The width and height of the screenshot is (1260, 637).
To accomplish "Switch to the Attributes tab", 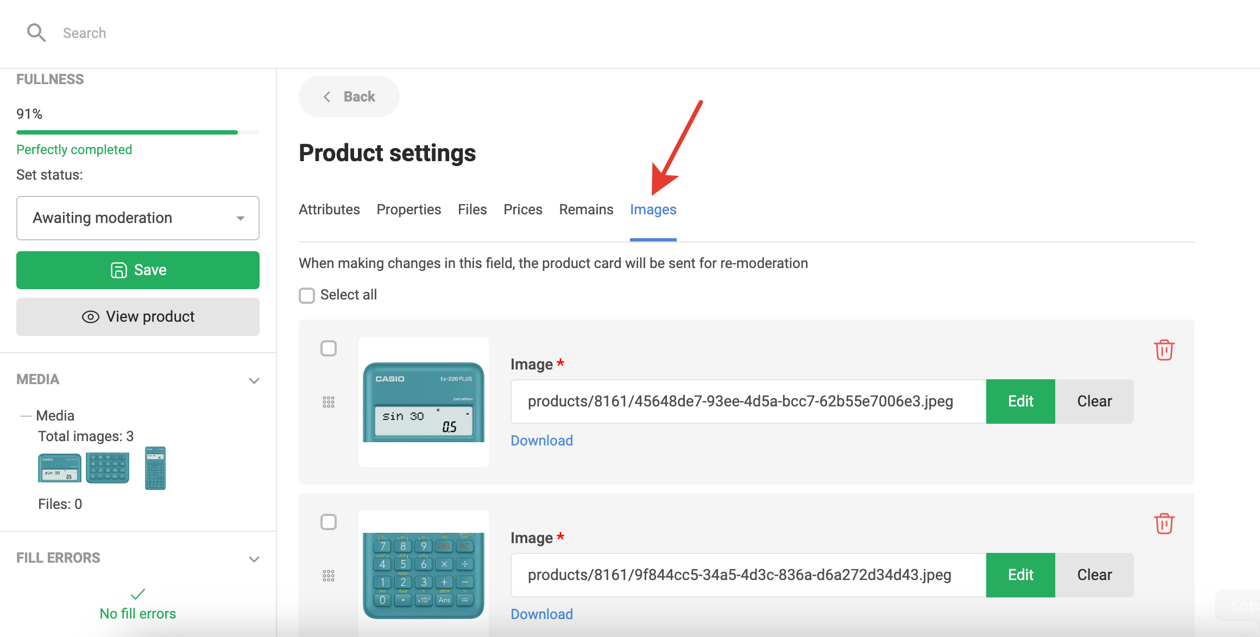I will pos(329,210).
